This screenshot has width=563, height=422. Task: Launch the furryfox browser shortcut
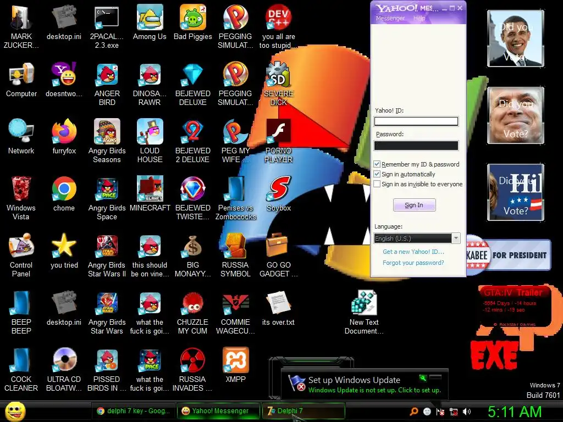(64, 137)
